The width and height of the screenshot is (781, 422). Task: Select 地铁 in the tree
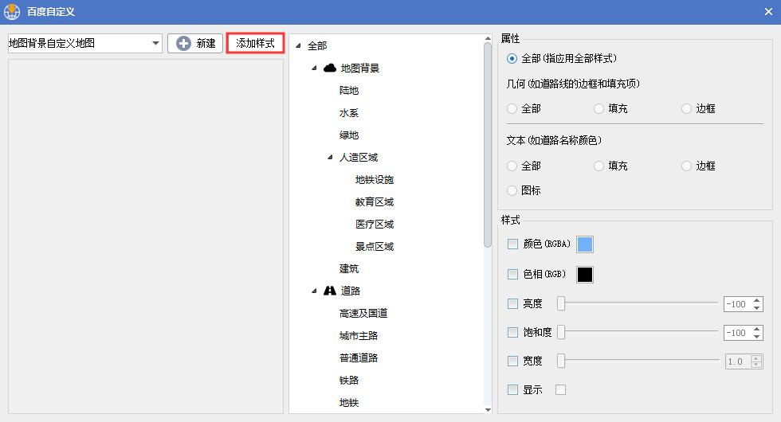349,402
